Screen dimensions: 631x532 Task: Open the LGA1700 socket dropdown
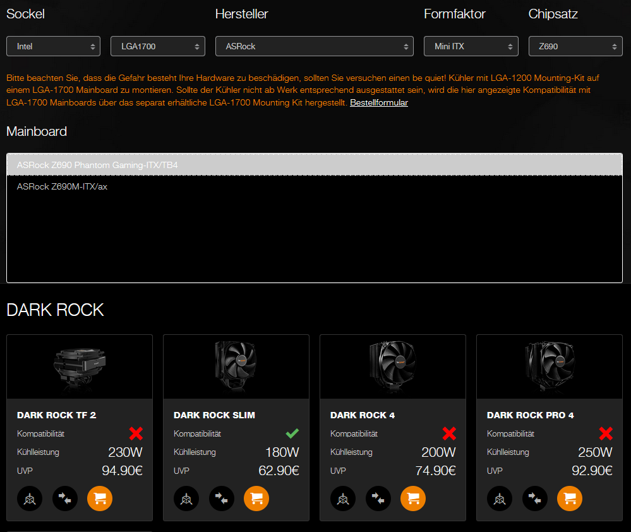pyautogui.click(x=158, y=46)
